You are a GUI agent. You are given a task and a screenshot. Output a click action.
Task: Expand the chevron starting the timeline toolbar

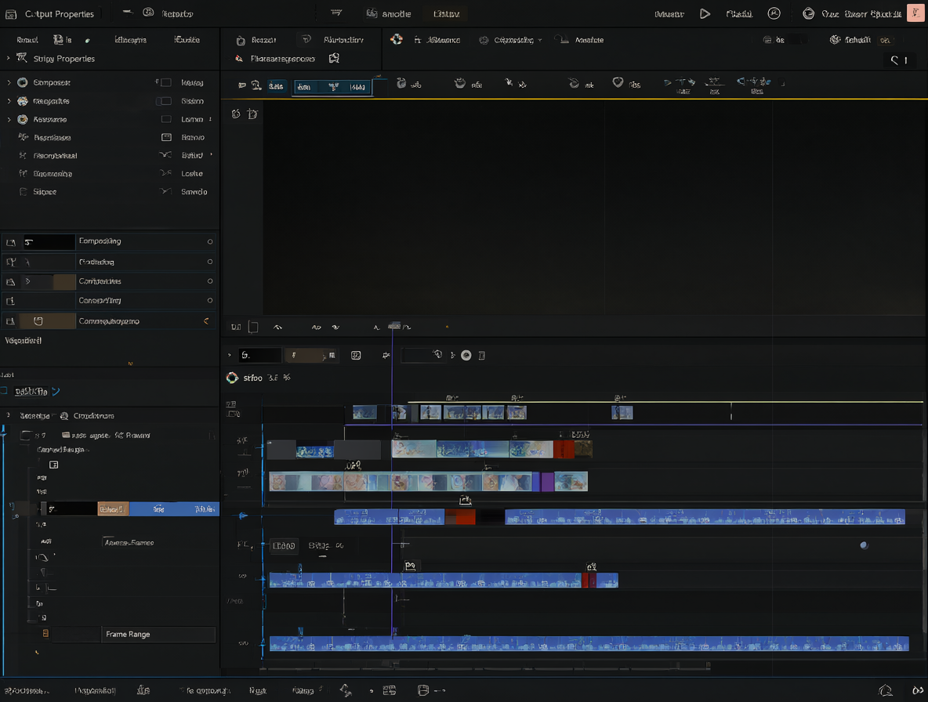click(229, 356)
